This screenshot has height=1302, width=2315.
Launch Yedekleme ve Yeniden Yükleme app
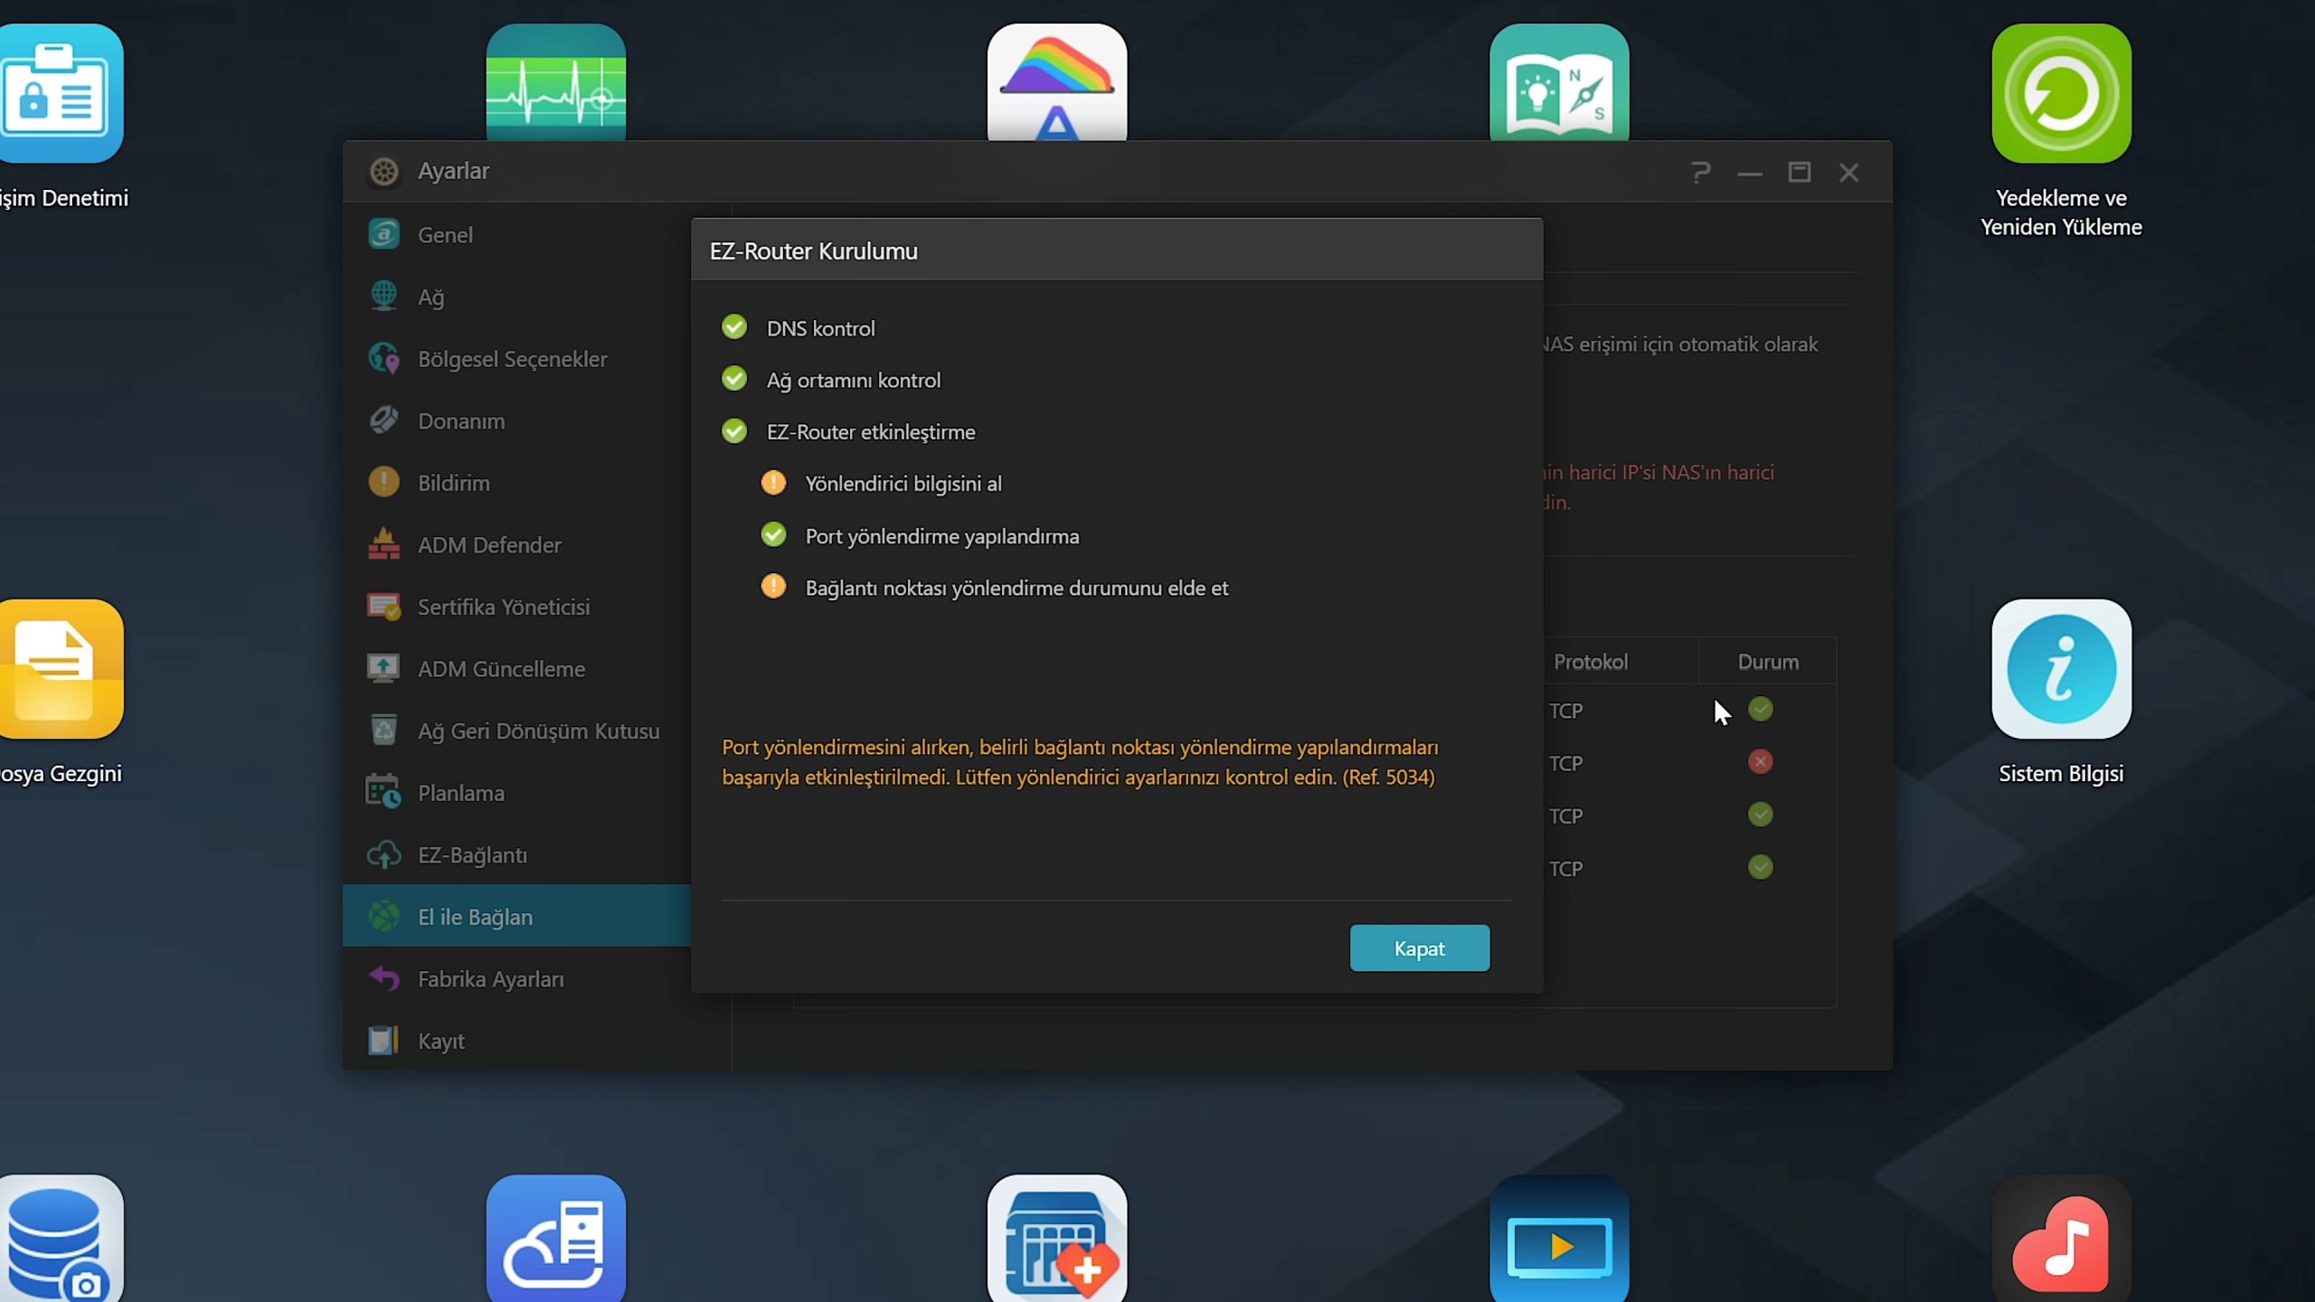point(2060,93)
